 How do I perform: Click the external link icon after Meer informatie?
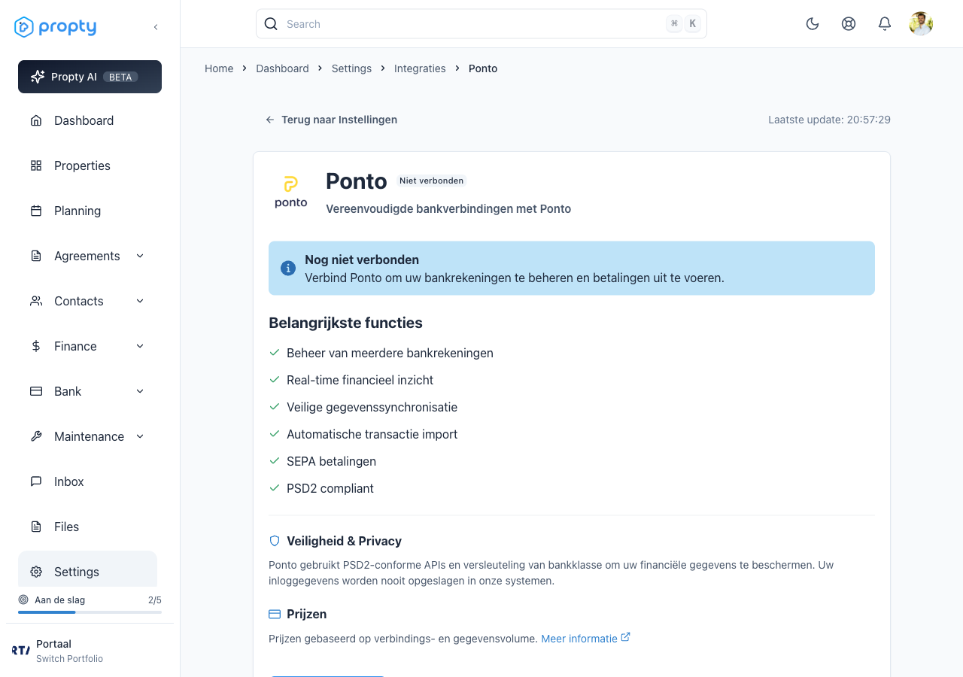(x=625, y=638)
